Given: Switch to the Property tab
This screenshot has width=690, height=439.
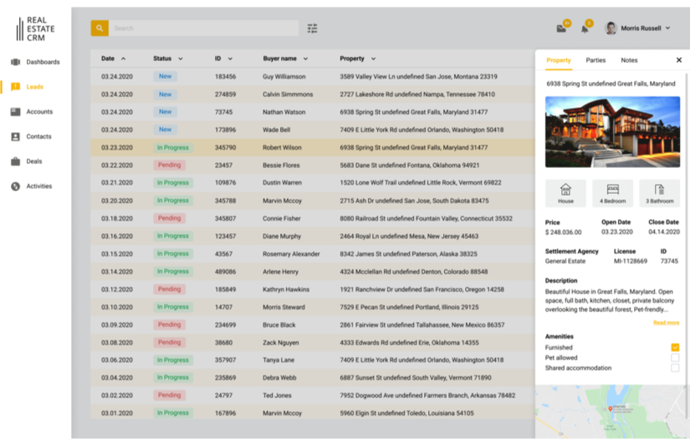Looking at the screenshot, I should [559, 60].
